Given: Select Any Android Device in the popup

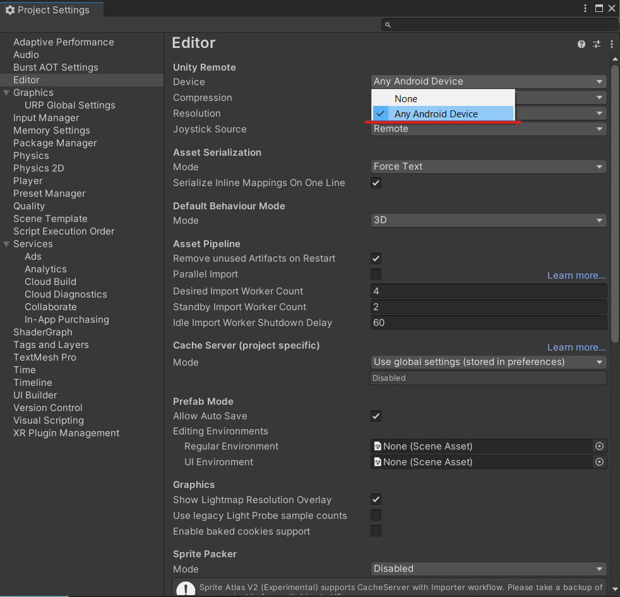Looking at the screenshot, I should 443,113.
